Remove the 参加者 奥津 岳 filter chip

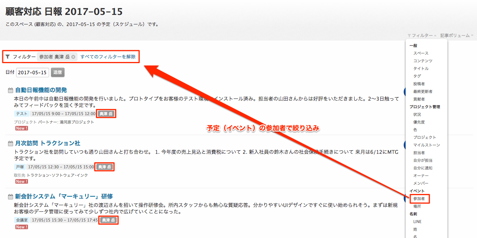pyautogui.click(x=73, y=57)
